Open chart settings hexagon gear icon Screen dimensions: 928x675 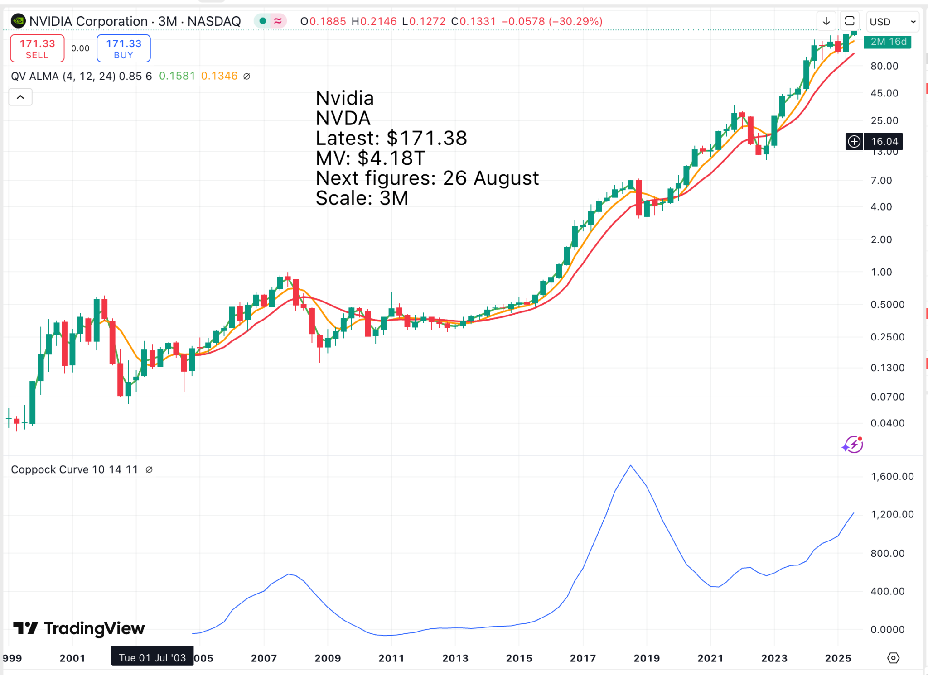click(893, 658)
